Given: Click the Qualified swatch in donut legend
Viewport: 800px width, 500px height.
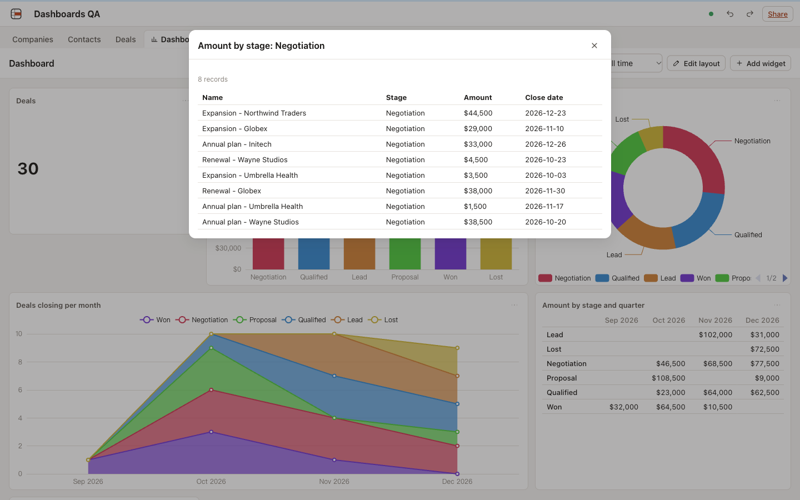Looking at the screenshot, I should click(602, 278).
